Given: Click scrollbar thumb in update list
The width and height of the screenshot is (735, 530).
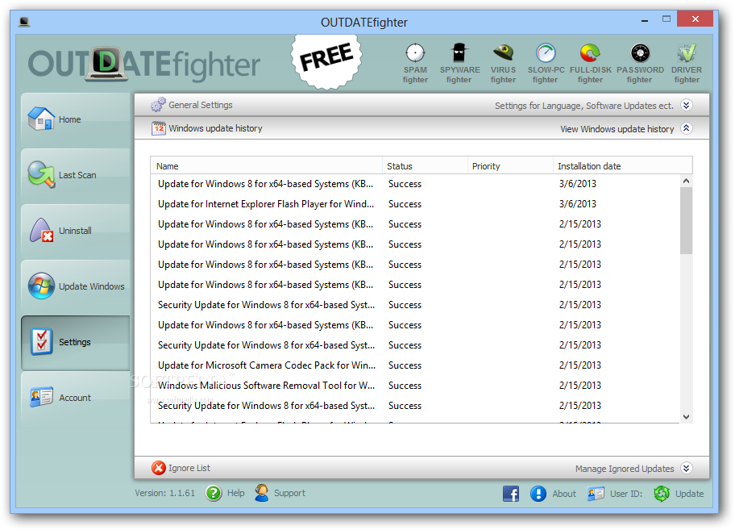Looking at the screenshot, I should tap(687, 220).
